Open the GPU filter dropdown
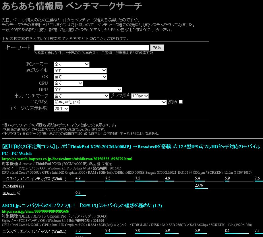The width and height of the screenshot is (263, 237). [x=88, y=90]
